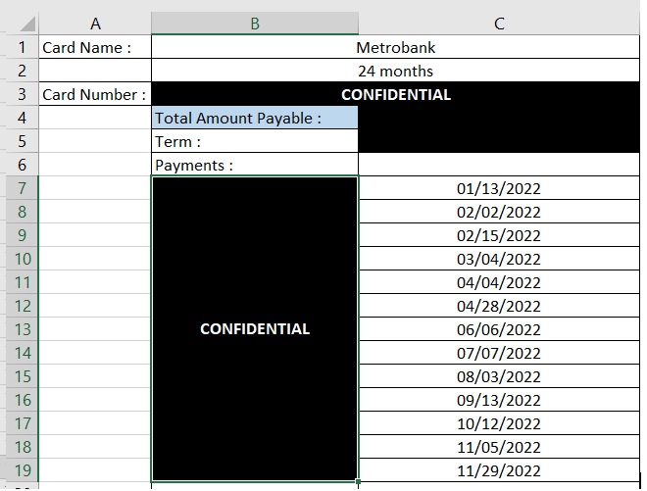The height and width of the screenshot is (491, 647).
Task: Select row 12 header
Action: 22,306
